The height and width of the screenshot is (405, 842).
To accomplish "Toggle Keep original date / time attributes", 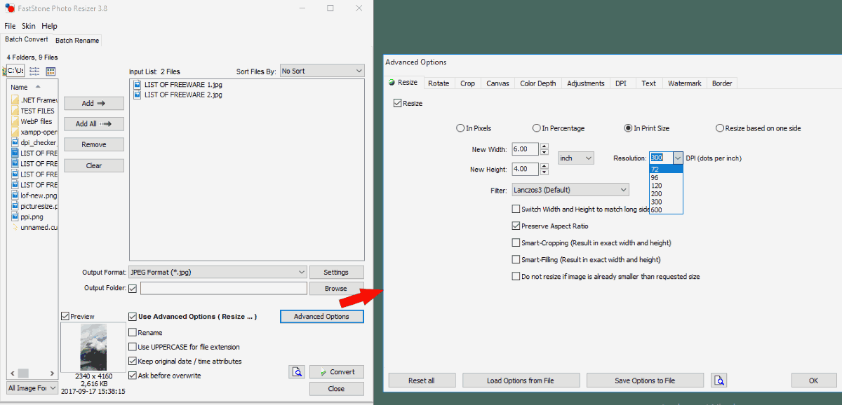I will [133, 362].
